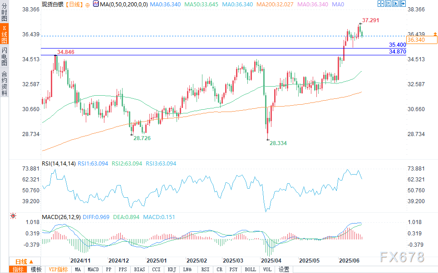The width and height of the screenshot is (438, 273).
Task: Open the 日线 period dropdown at bottom left
Action: pos(25,262)
